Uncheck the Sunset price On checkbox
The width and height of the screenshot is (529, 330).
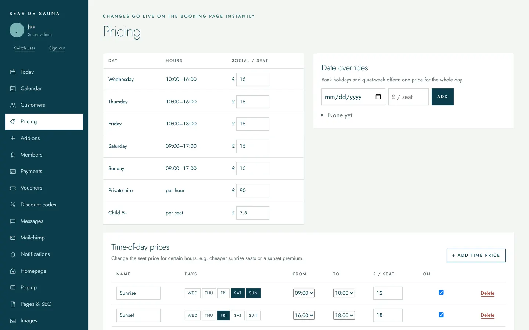(x=441, y=315)
